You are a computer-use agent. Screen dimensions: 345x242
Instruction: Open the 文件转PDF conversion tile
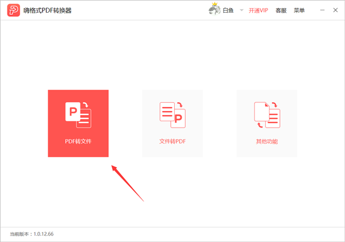coord(172,123)
